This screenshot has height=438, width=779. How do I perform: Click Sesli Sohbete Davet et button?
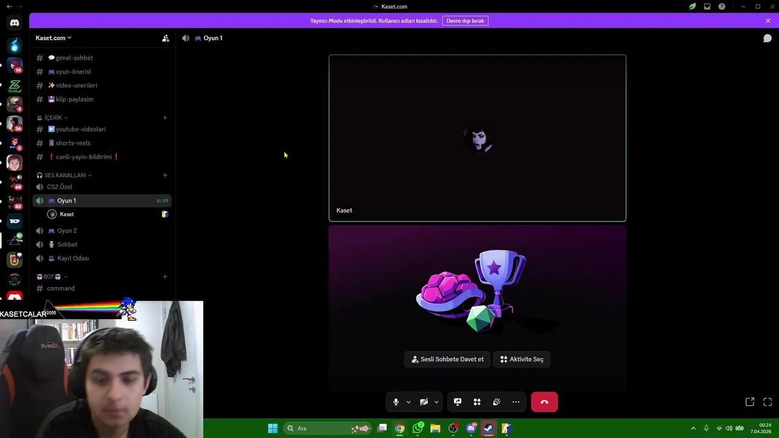(447, 359)
